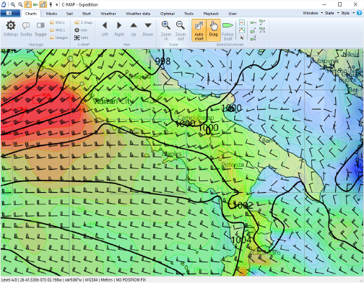
Task: Click lower-right marks link icon
Action: [262, 30]
